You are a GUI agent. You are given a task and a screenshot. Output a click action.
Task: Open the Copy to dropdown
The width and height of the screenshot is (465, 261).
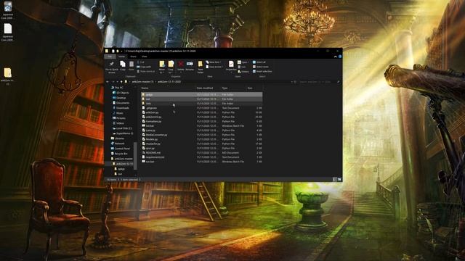pos(171,67)
